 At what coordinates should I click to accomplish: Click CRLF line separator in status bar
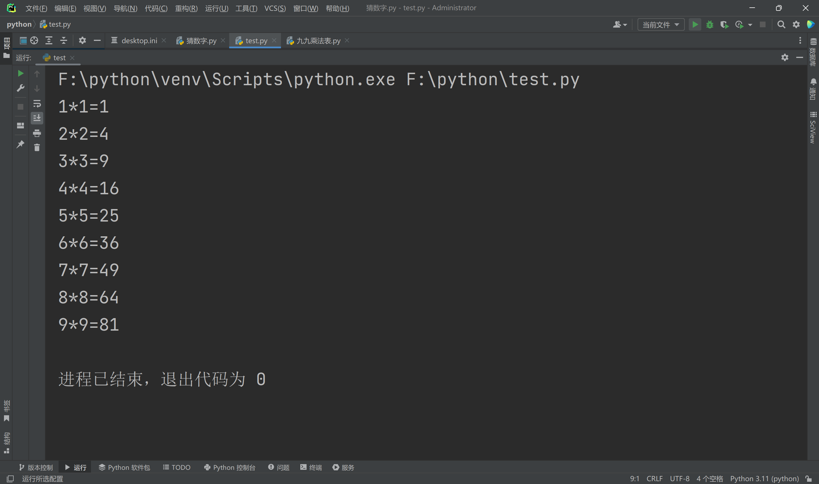click(x=654, y=478)
